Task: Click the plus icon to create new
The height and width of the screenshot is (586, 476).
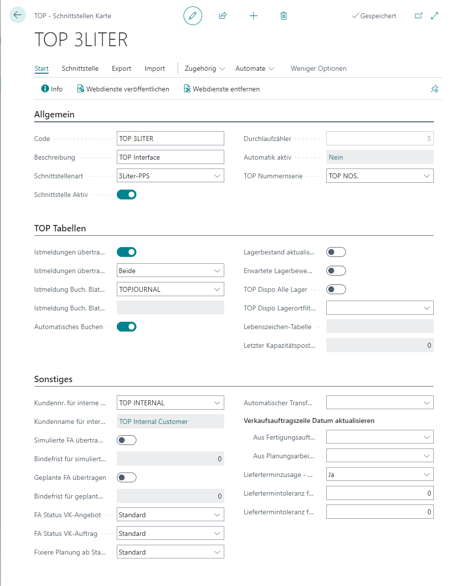Action: pos(253,16)
